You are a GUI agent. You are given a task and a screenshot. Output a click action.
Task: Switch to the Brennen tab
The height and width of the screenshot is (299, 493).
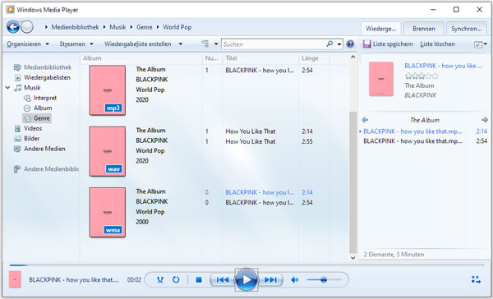tap(424, 29)
